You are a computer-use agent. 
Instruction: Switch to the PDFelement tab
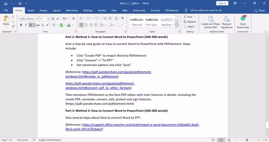pos(172,10)
